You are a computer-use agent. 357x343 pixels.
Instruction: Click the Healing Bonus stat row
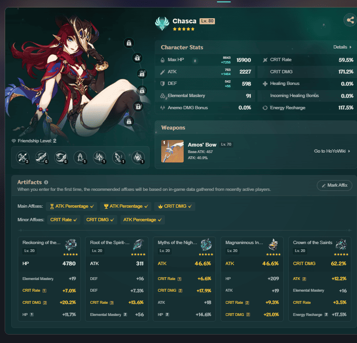[307, 84]
